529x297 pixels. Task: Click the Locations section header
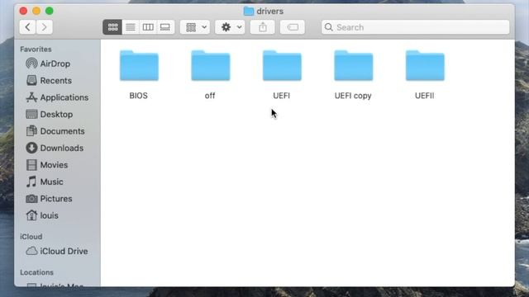(x=36, y=272)
